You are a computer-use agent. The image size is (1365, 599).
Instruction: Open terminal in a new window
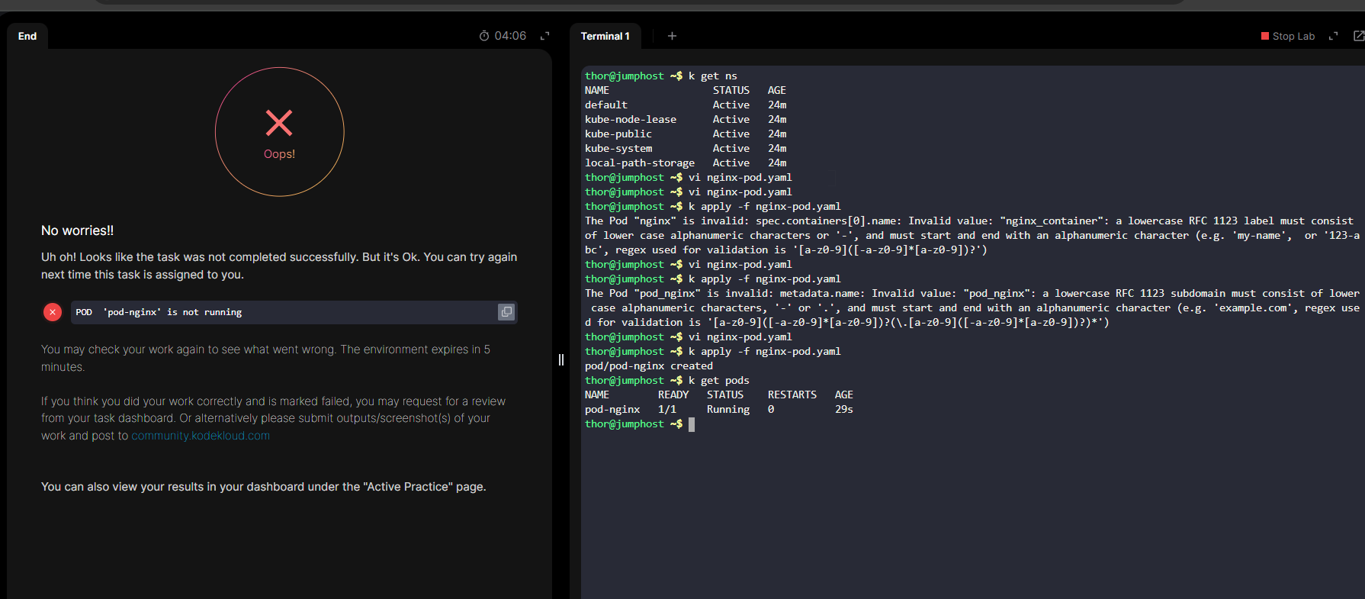(x=1358, y=36)
